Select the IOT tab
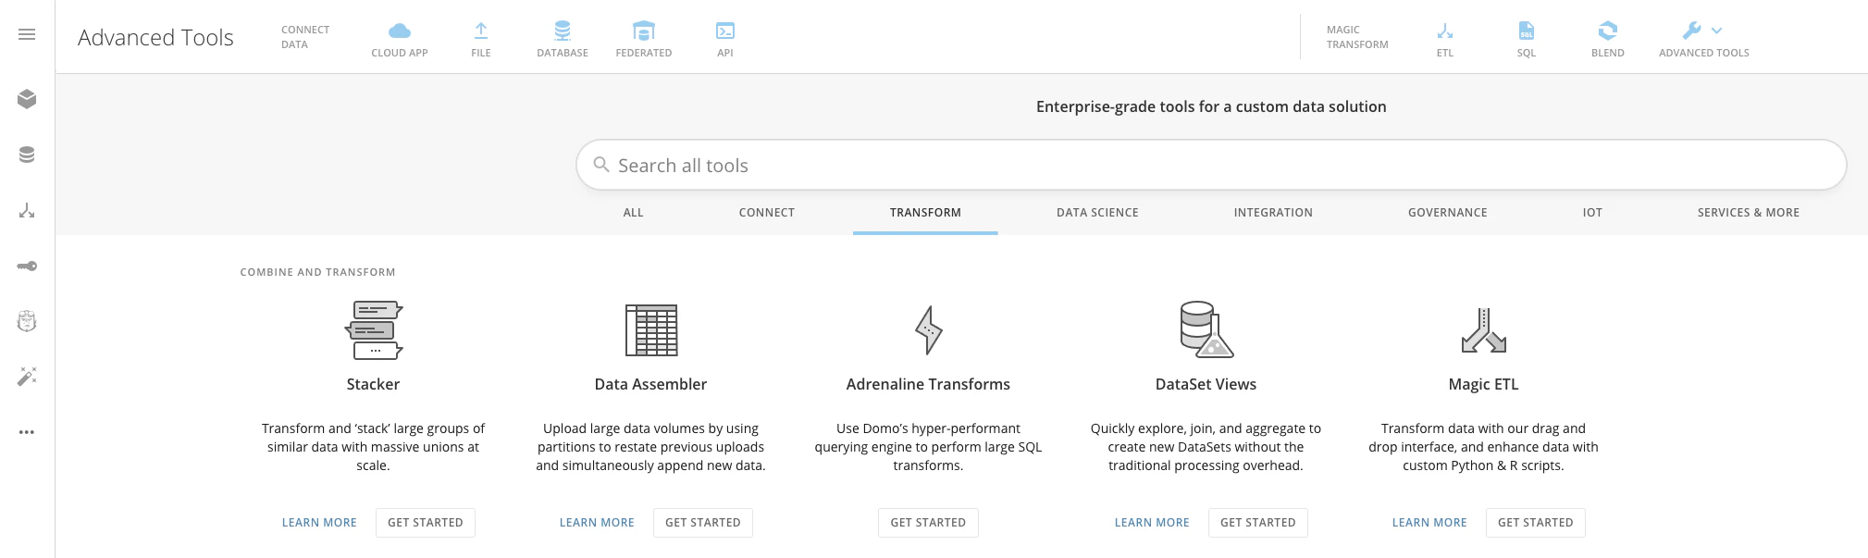 (1592, 212)
